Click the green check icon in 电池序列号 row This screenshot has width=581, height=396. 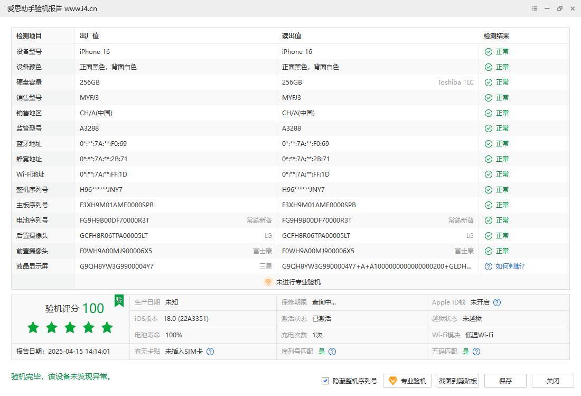point(489,220)
